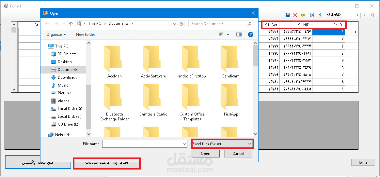Select CD Drive (I:) in navigation pane
The image size is (380, 177).
(x=65, y=124)
